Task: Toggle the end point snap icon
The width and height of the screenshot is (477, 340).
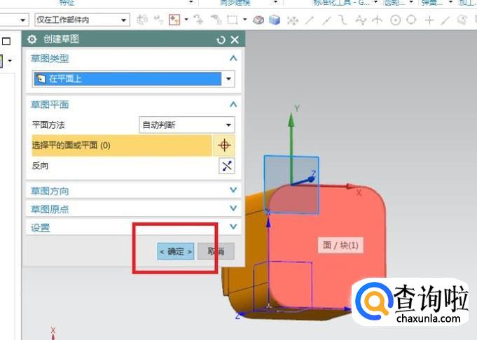Action: [x=310, y=20]
